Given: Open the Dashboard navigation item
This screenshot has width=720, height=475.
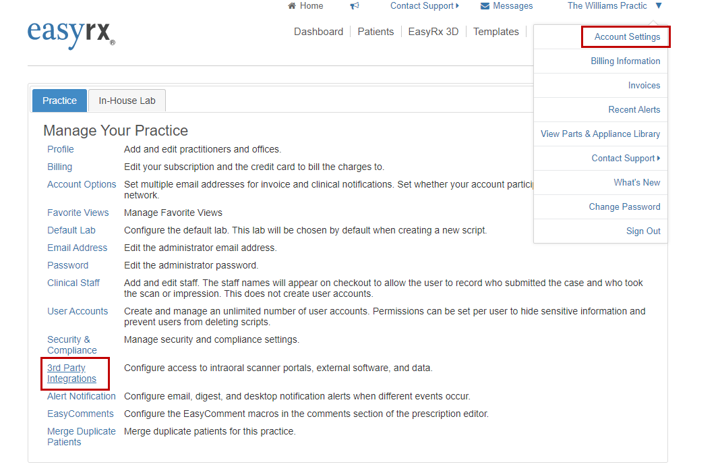Looking at the screenshot, I should point(318,32).
